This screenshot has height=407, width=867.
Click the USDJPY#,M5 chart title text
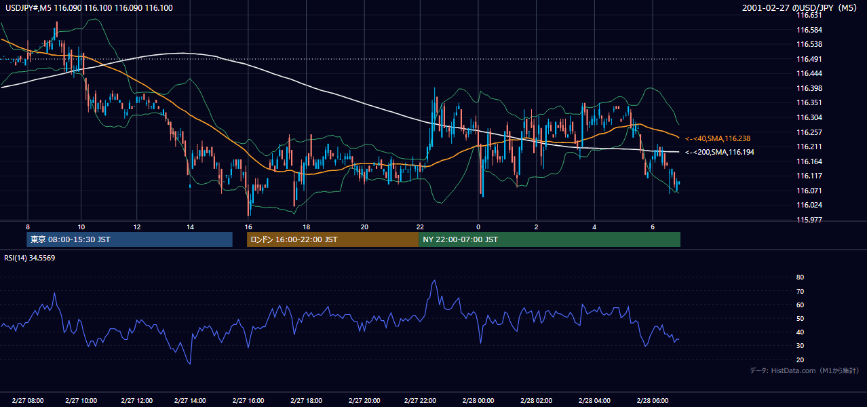click(89, 8)
